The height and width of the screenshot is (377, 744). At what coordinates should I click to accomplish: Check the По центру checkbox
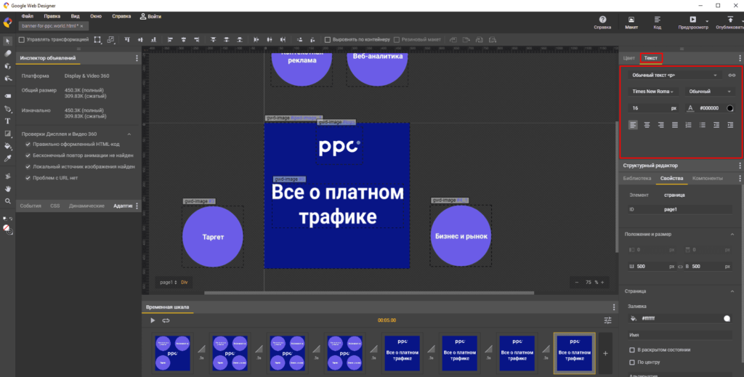[631, 361]
